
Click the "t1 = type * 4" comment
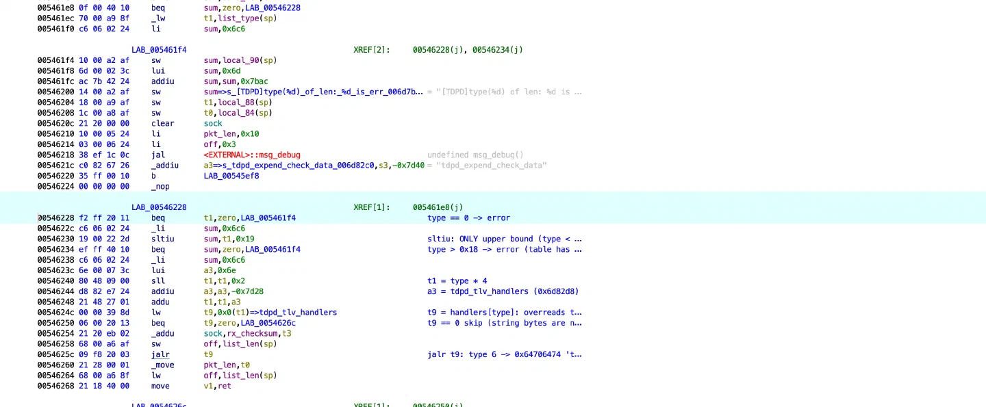tap(457, 281)
